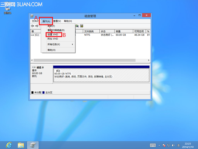Screen dimensions: 198x149
Task: Click the Disk Management taskbar icon
Action: pyautogui.click(x=33, y=145)
